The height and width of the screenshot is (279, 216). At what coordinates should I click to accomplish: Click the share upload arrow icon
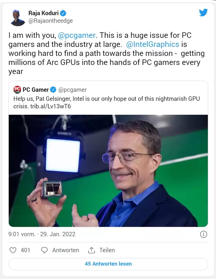click(x=91, y=250)
